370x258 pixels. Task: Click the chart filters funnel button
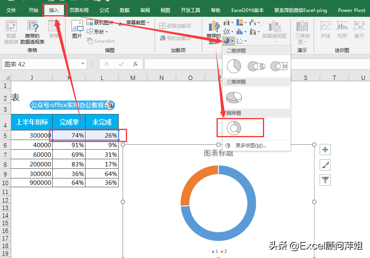[x=325, y=180]
